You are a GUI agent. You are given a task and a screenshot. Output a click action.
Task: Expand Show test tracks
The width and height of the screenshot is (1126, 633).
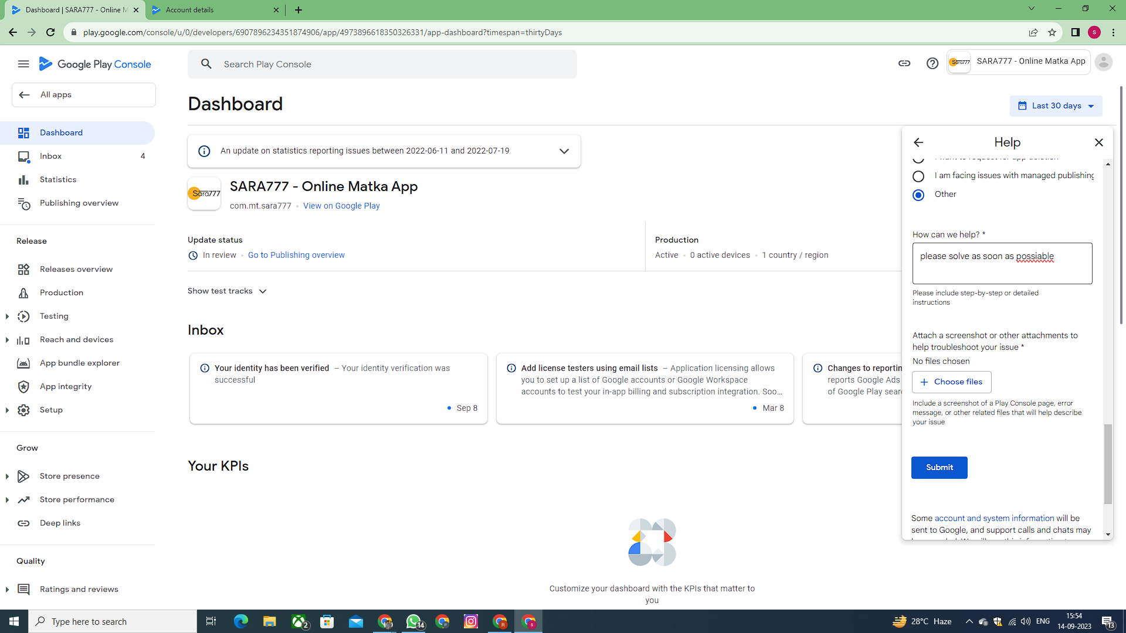pyautogui.click(x=227, y=291)
